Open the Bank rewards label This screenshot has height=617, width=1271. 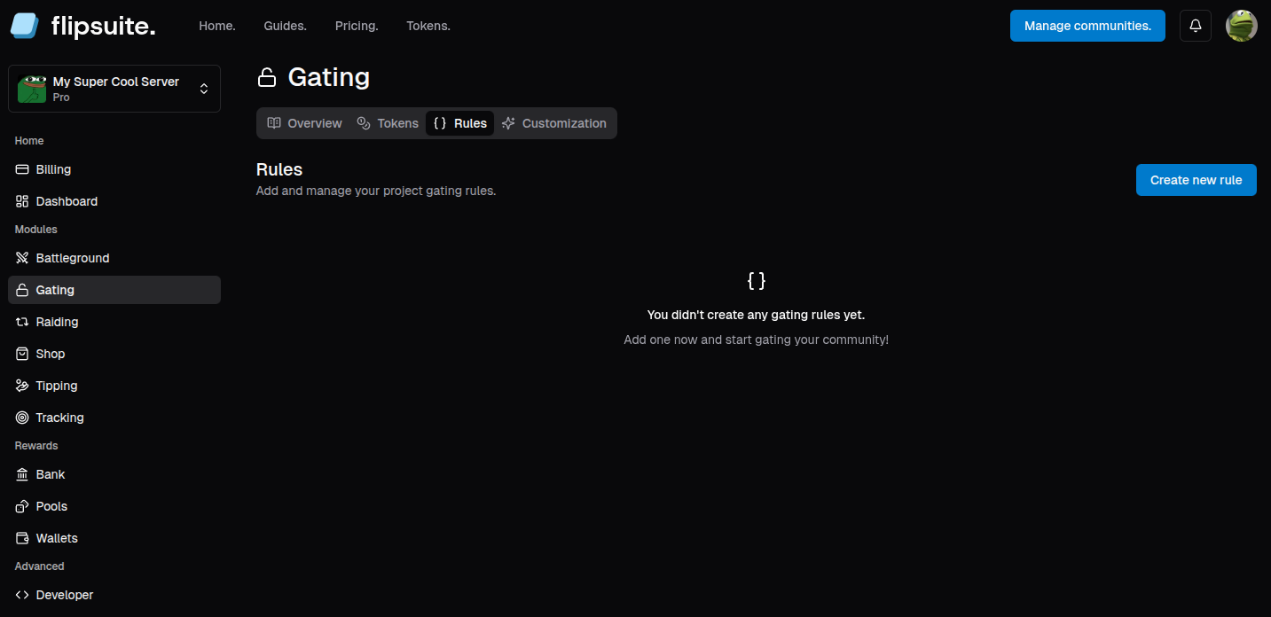pos(51,474)
